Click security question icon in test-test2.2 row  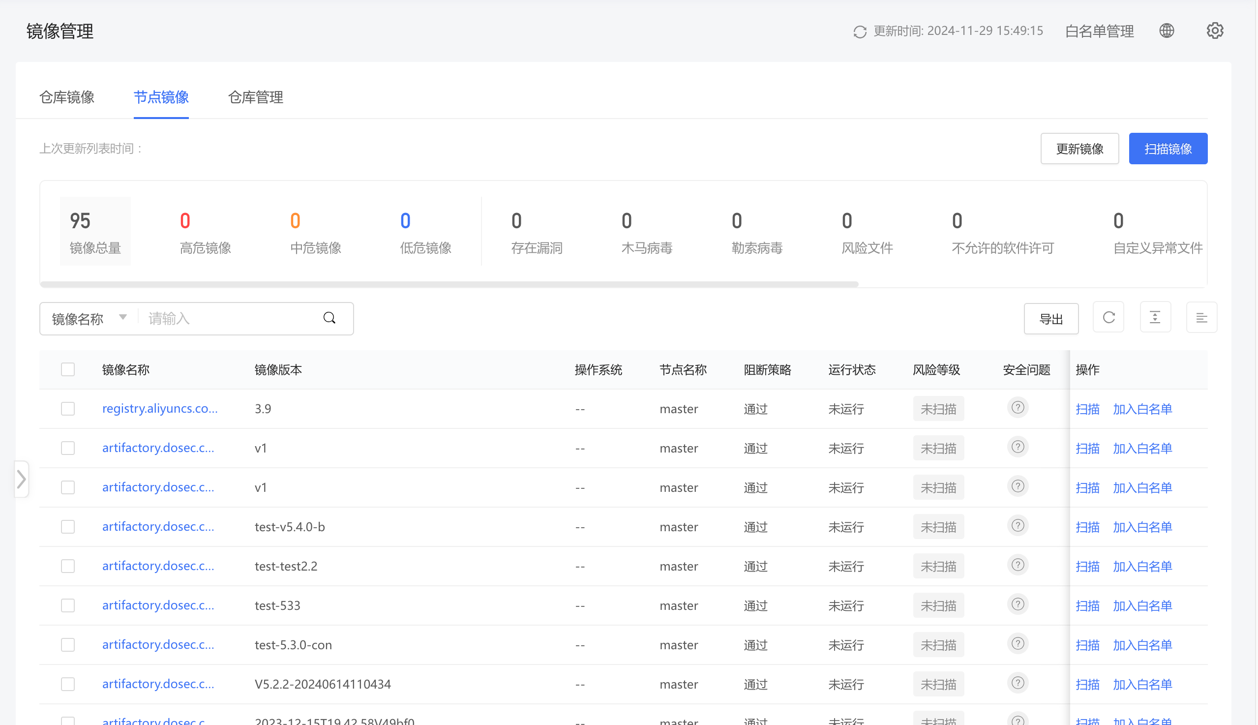click(x=1018, y=565)
